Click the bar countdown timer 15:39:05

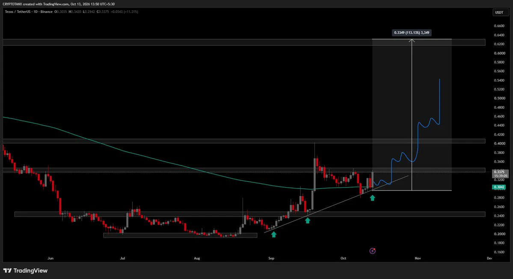(x=501, y=176)
